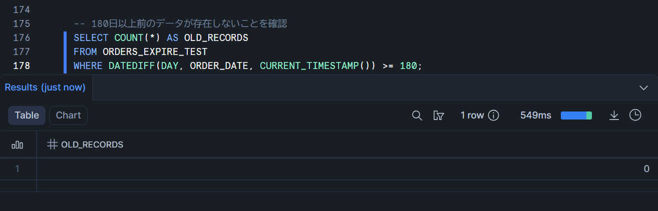Click the result cell showing 0

pos(646,169)
